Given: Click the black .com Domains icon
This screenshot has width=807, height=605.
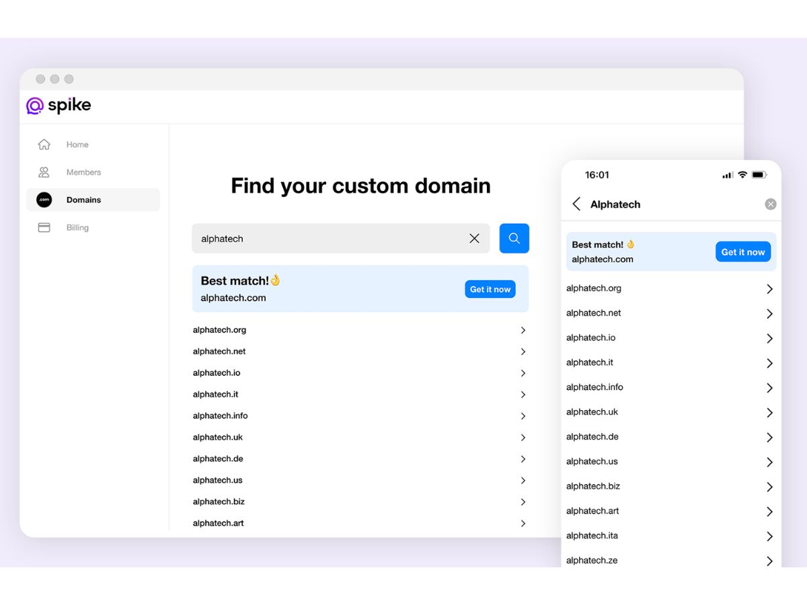Looking at the screenshot, I should [x=44, y=200].
